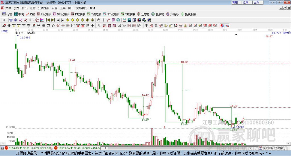The height and width of the screenshot is (156, 291).
Task: Open the 9T四方形 tool
Action: point(111,14)
